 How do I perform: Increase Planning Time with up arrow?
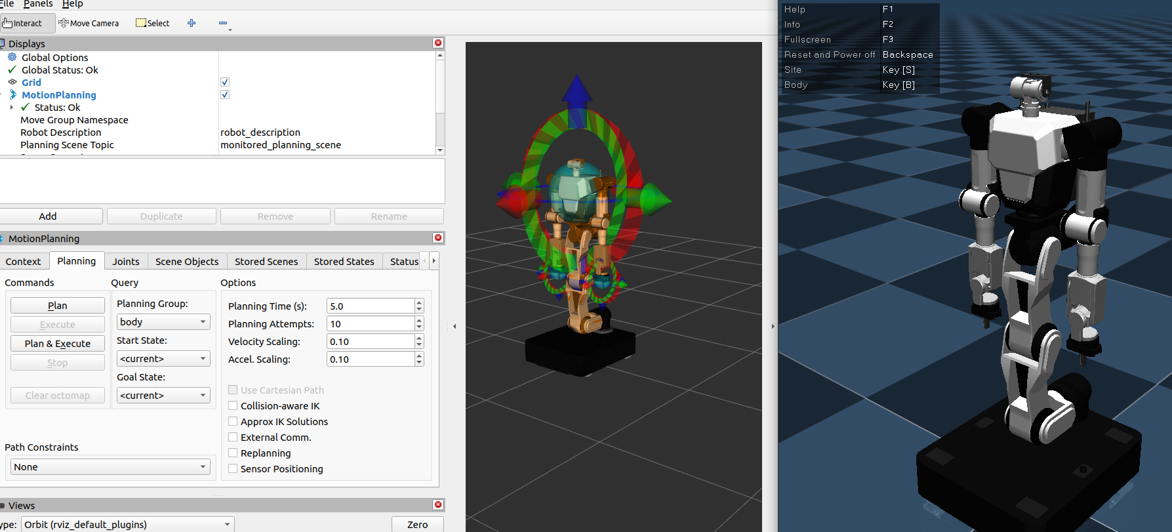(419, 302)
